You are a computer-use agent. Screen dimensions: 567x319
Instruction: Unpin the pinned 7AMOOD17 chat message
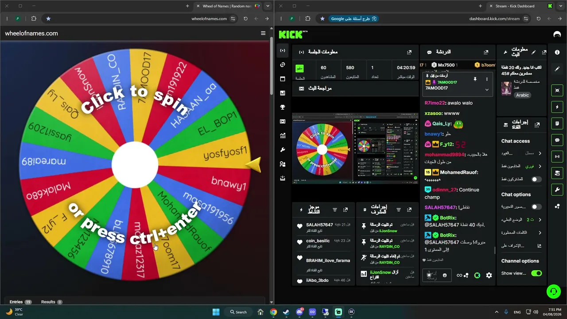475,79
